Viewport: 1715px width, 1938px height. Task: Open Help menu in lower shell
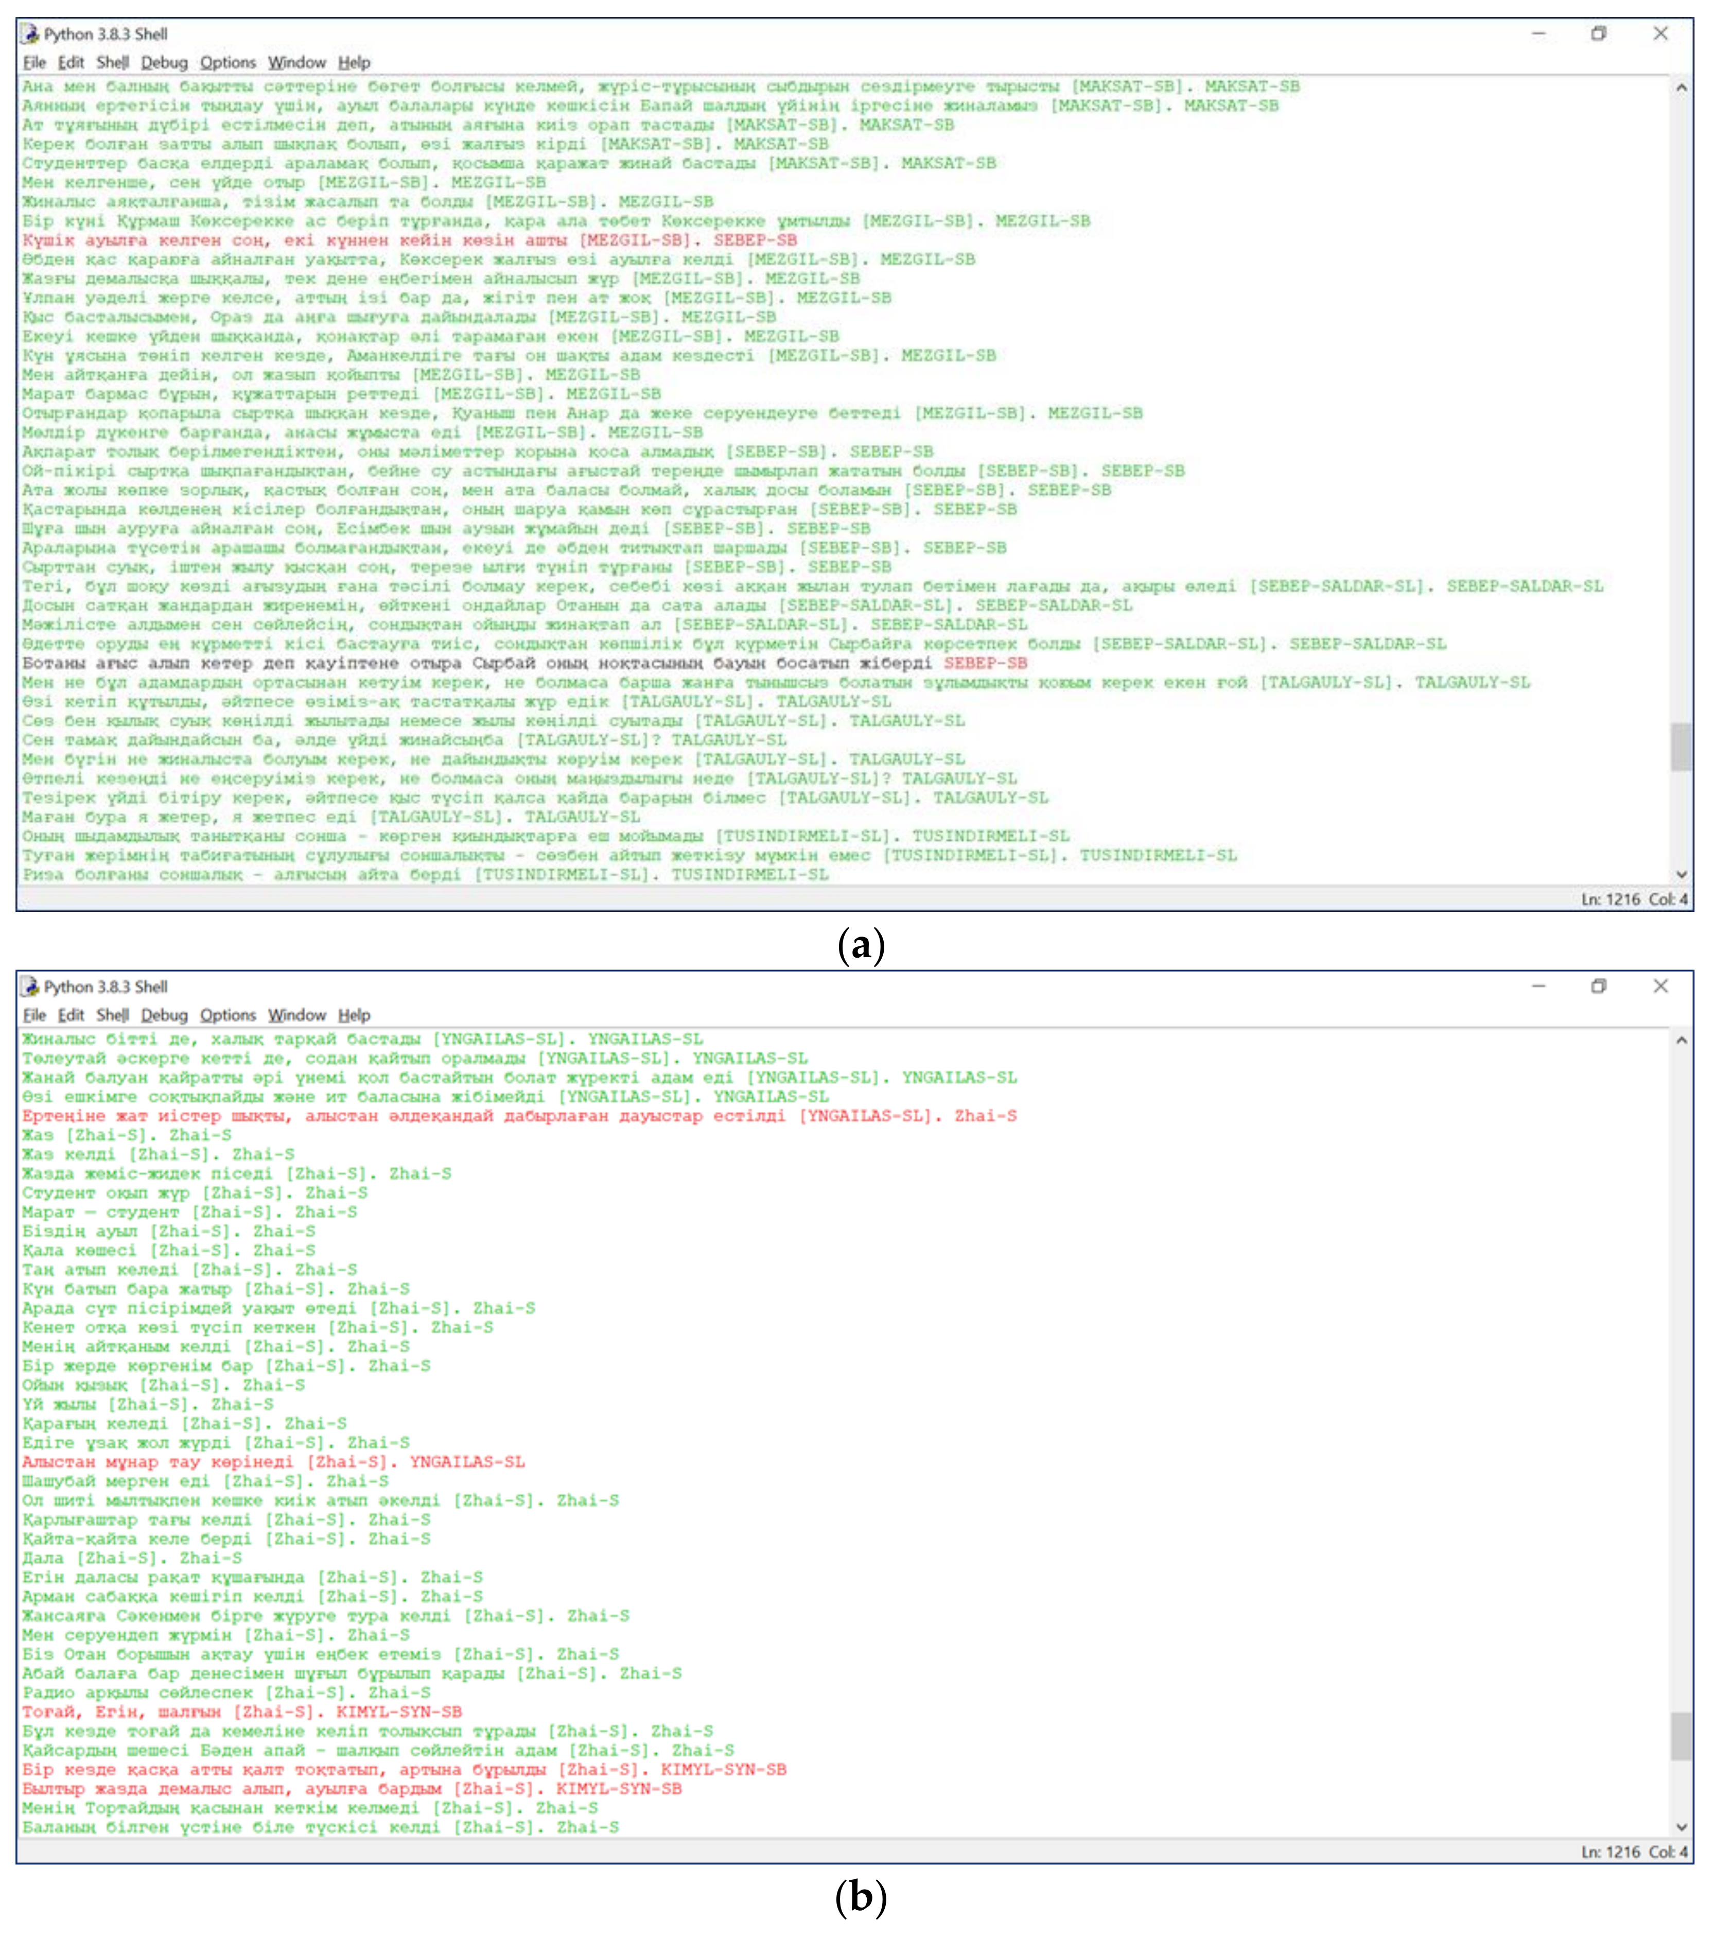tap(354, 1015)
